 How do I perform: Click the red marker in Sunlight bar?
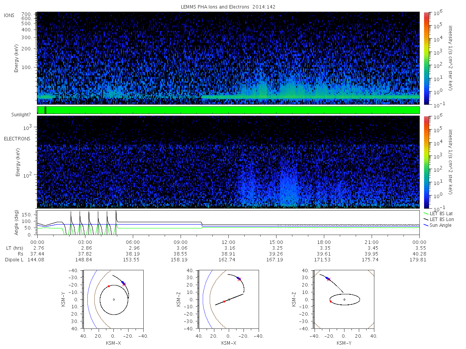tap(45, 110)
